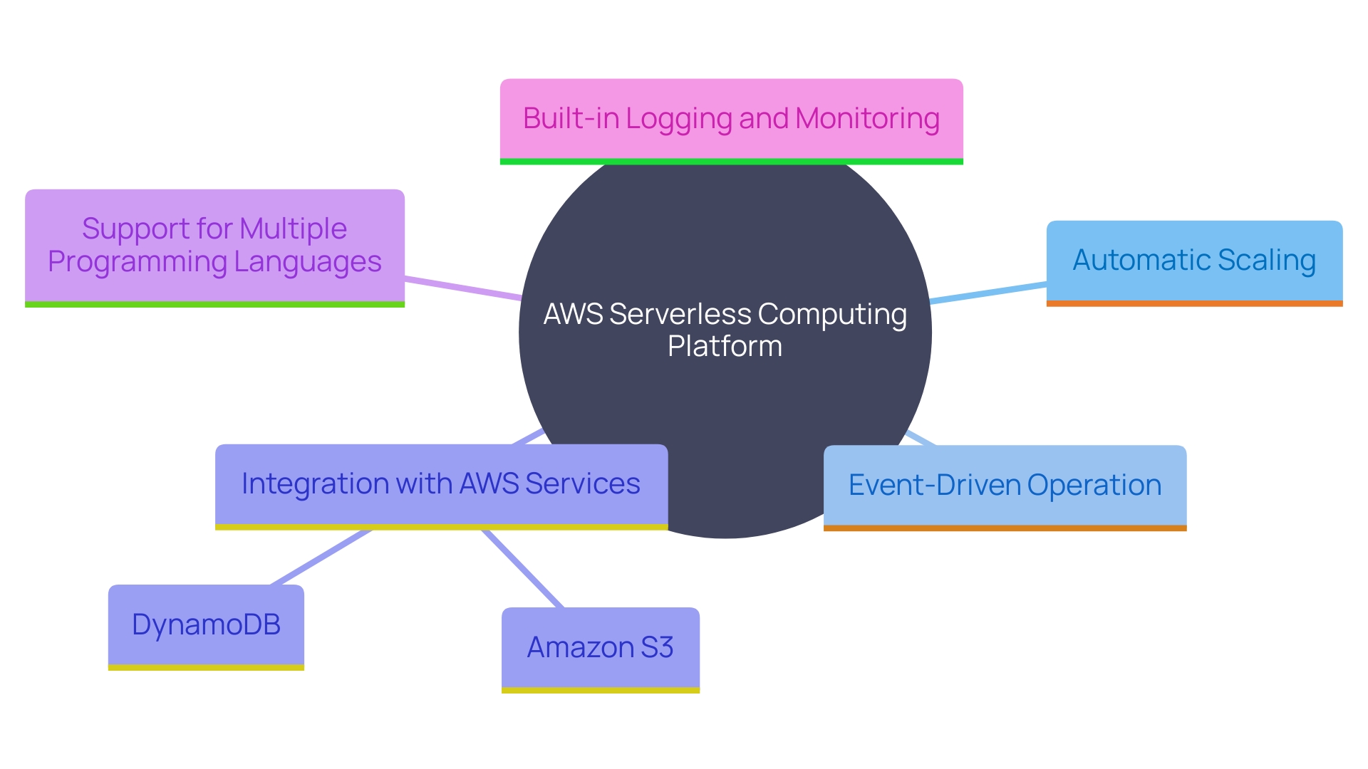The image size is (1368, 769).
Task: Click the Support for Multiple Programming Languages node
Action: click(x=214, y=248)
